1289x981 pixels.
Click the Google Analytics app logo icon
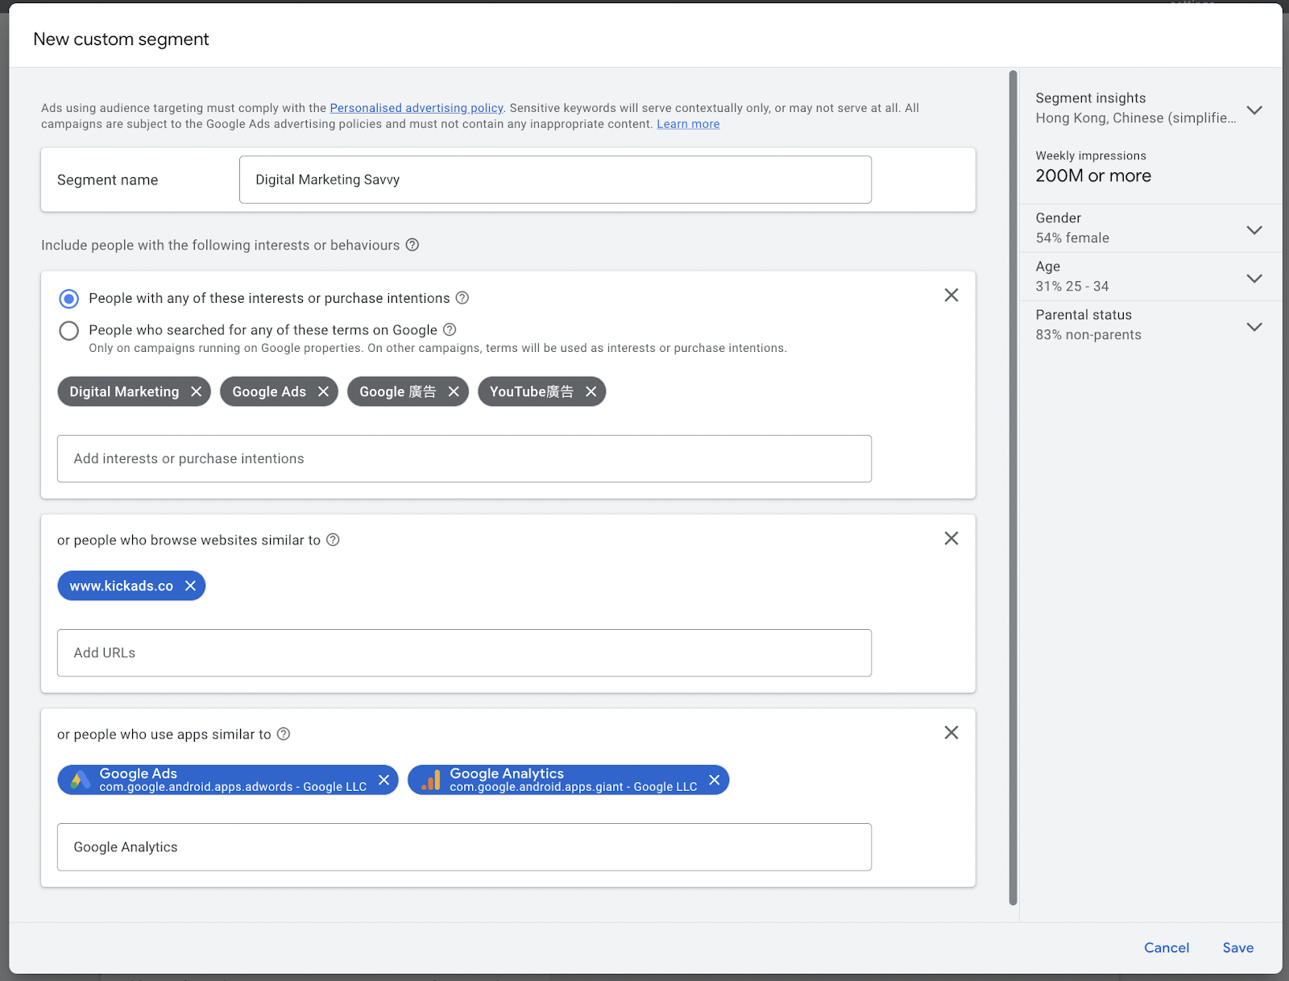click(x=431, y=780)
